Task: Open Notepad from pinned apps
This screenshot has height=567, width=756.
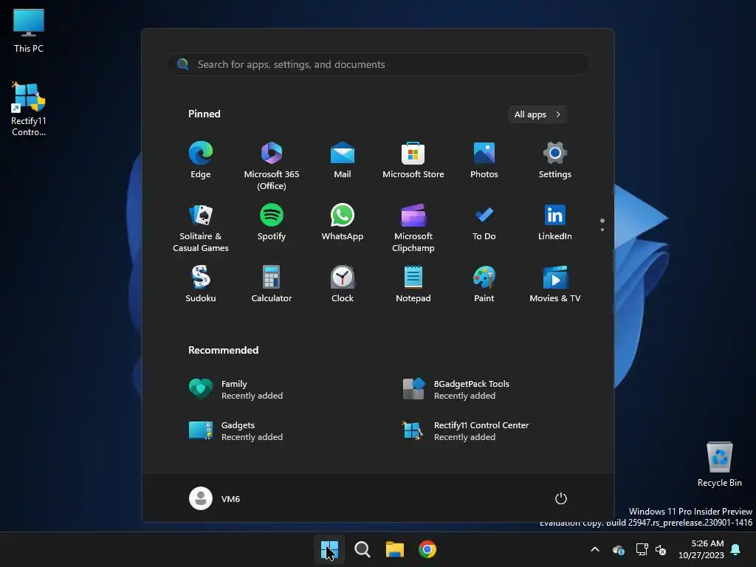Action: [x=413, y=284]
